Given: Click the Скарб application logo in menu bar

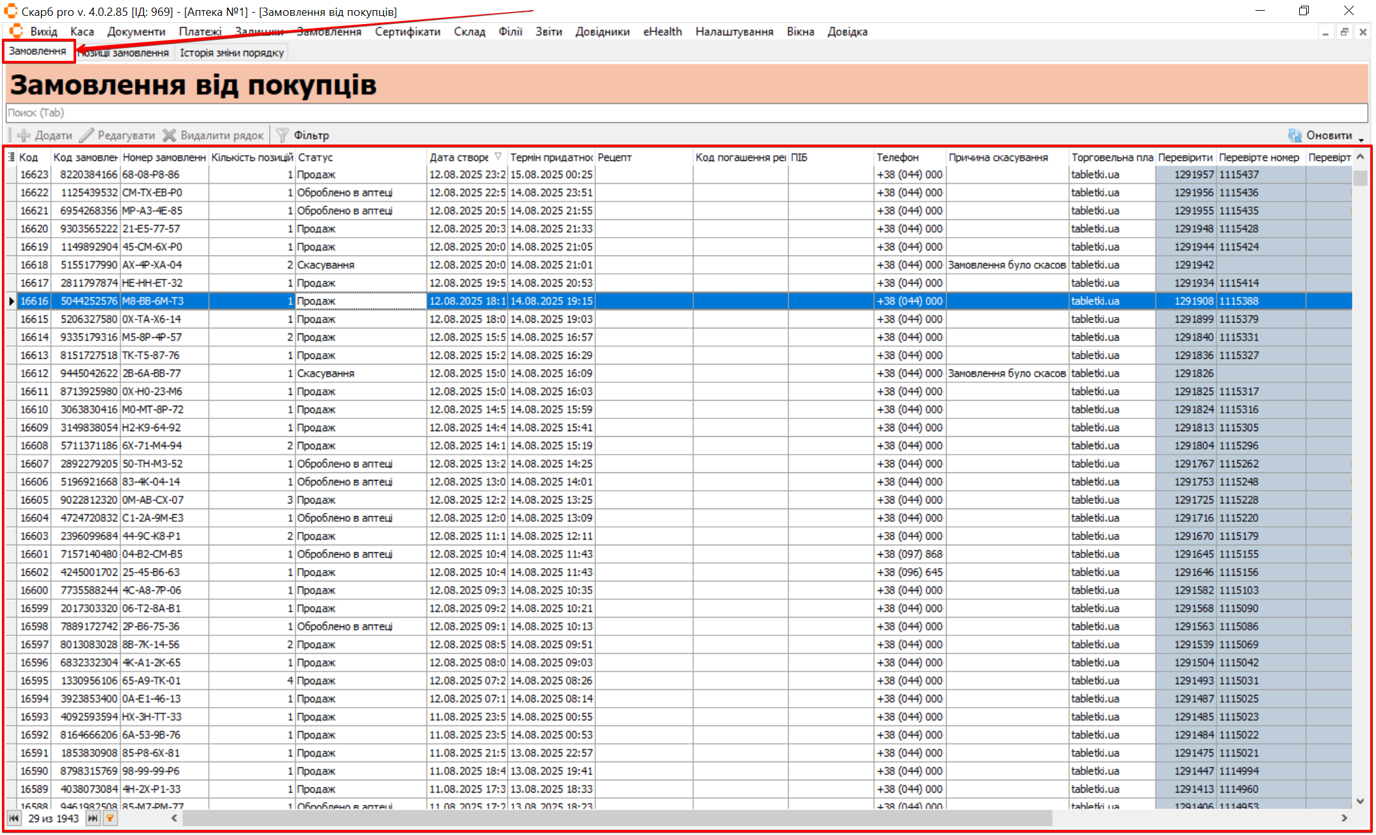Looking at the screenshot, I should coord(16,31).
